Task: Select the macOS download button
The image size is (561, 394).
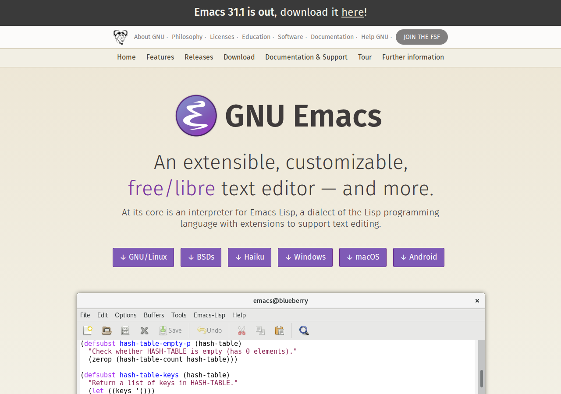Action: (363, 257)
